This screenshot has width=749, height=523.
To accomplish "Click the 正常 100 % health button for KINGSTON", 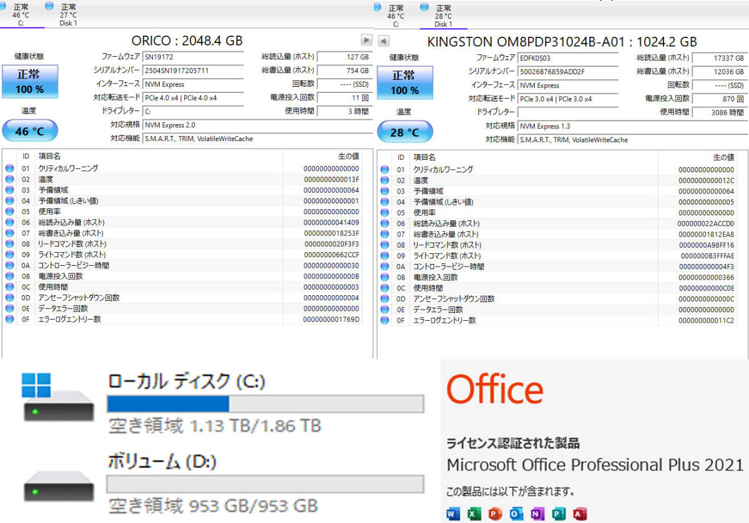I will 404,82.
